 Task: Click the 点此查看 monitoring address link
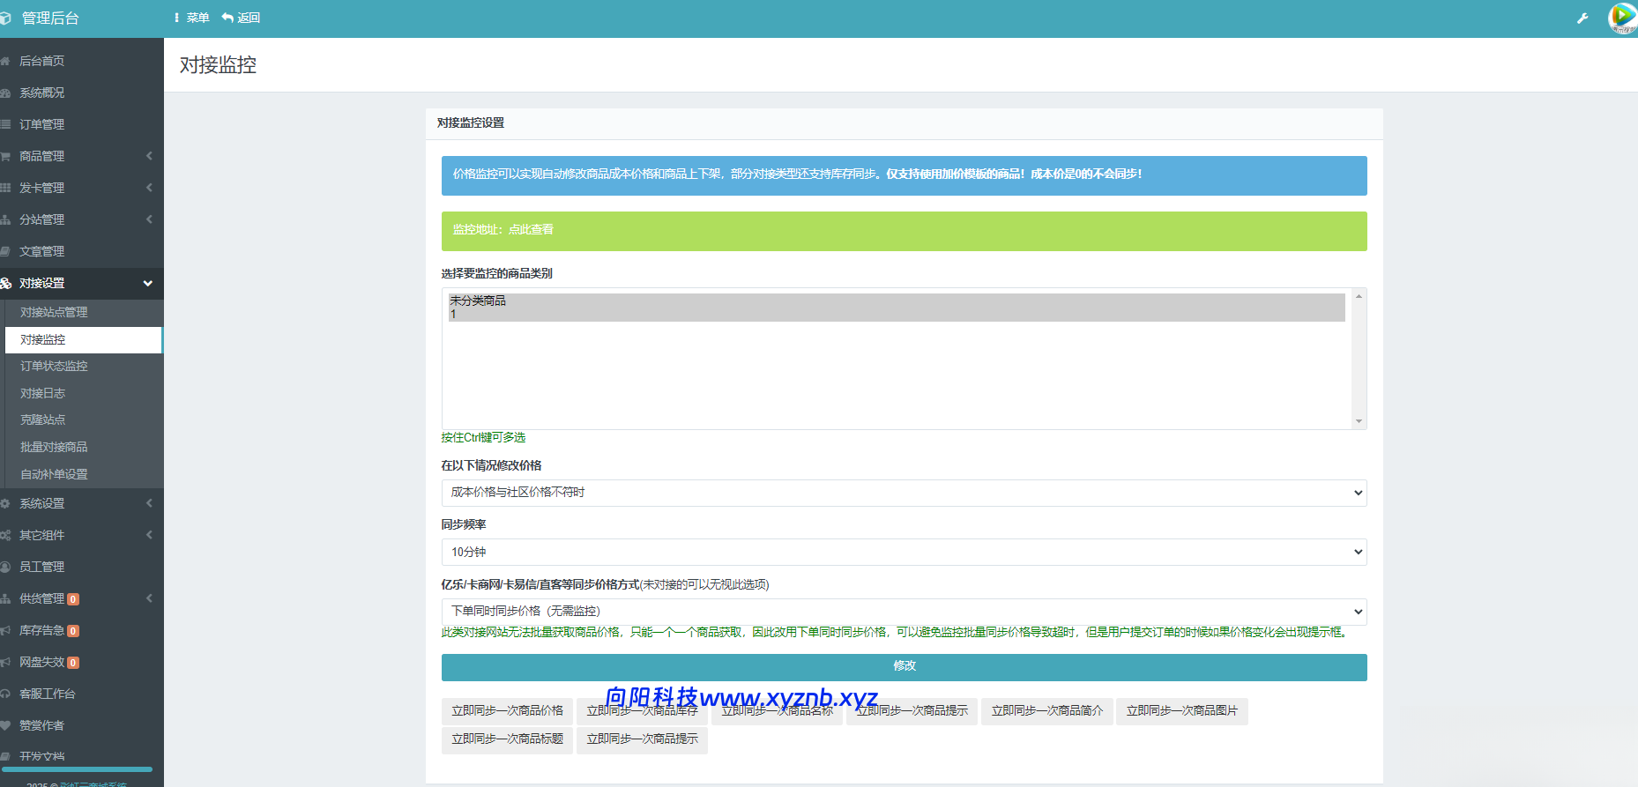(x=531, y=229)
